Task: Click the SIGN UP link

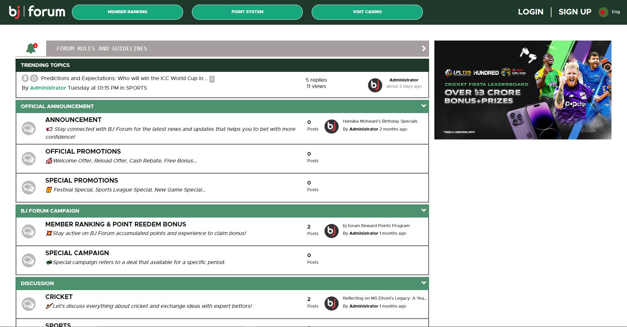Action: tap(575, 12)
